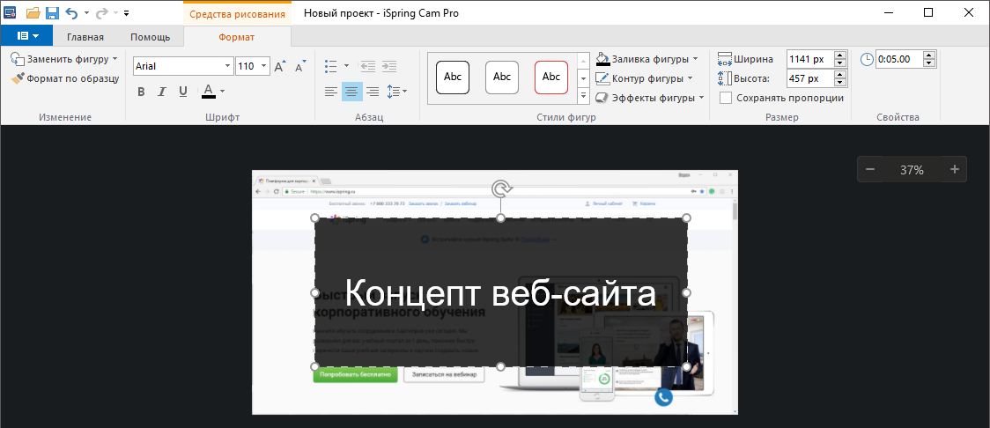Select the Формат ribbon tab

click(x=237, y=37)
